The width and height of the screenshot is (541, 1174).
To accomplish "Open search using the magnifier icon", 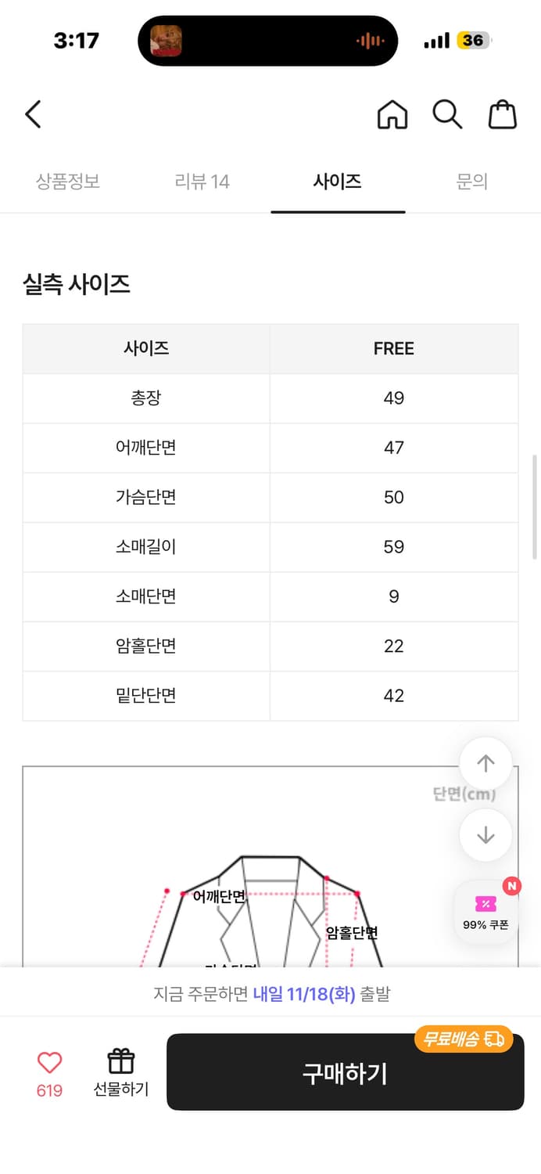I will (x=446, y=114).
